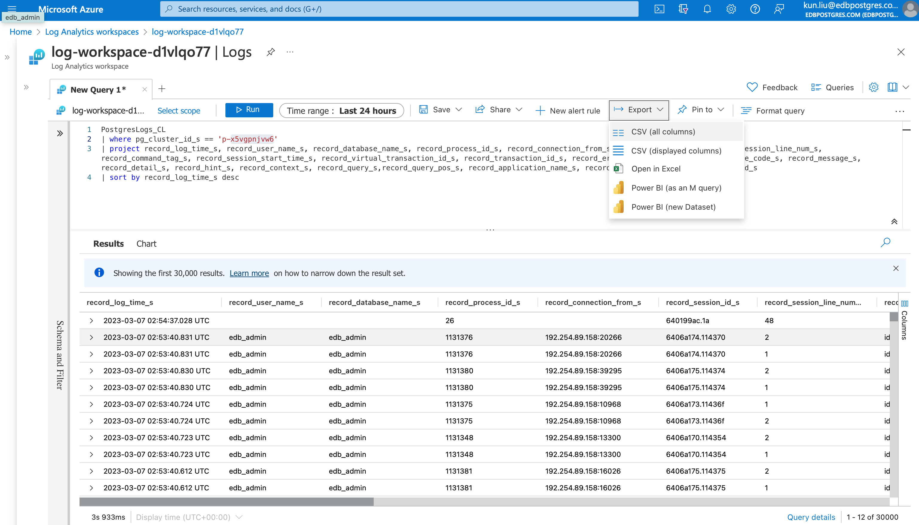Close the Logs blade with X
The image size is (919, 525).
[x=900, y=52]
